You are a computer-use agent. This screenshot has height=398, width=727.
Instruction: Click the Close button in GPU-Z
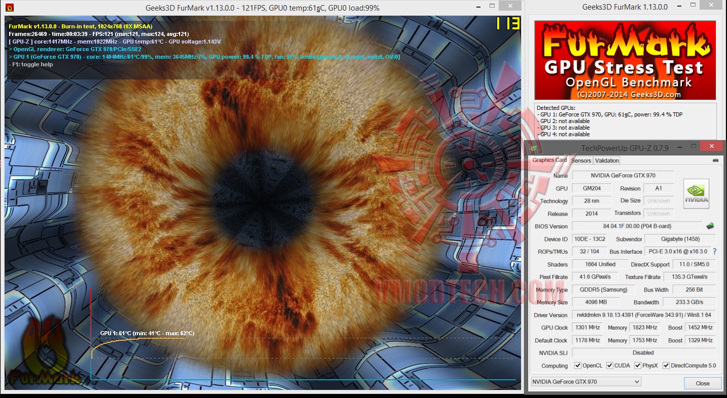pos(703,383)
